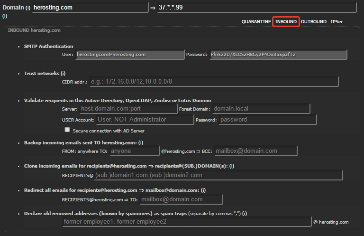
Task: Click the AD Server host field
Action: [128, 109]
